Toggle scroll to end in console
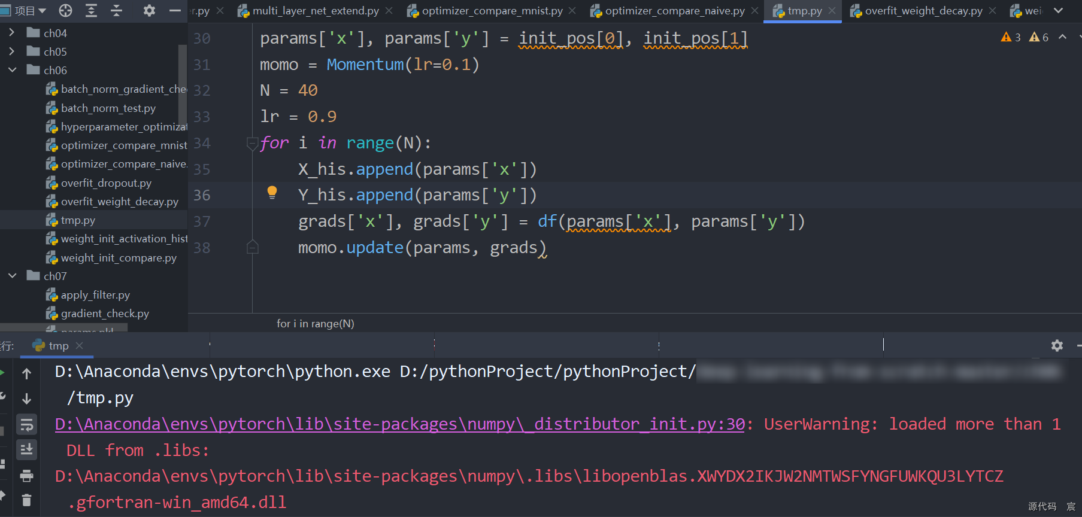The image size is (1082, 517). point(26,449)
